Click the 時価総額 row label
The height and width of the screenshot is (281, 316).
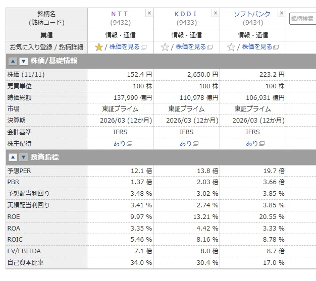click(x=19, y=98)
